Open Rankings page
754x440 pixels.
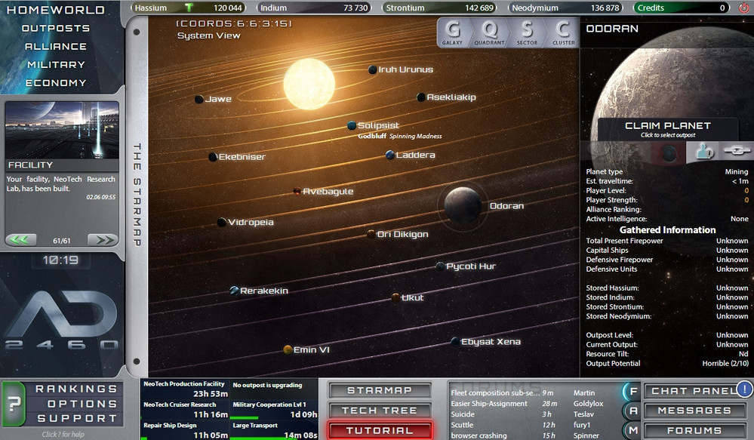[76, 389]
